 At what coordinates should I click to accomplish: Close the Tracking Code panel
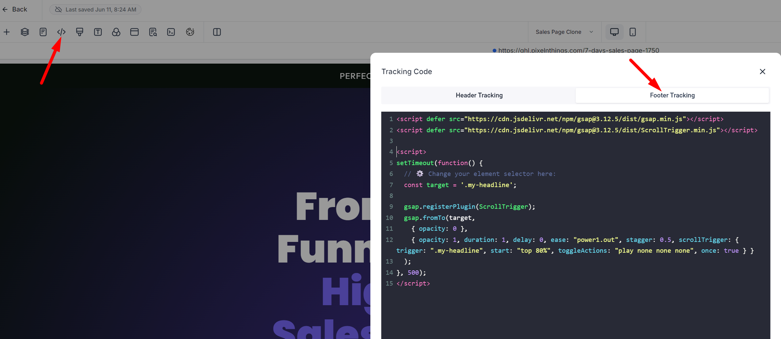[762, 72]
